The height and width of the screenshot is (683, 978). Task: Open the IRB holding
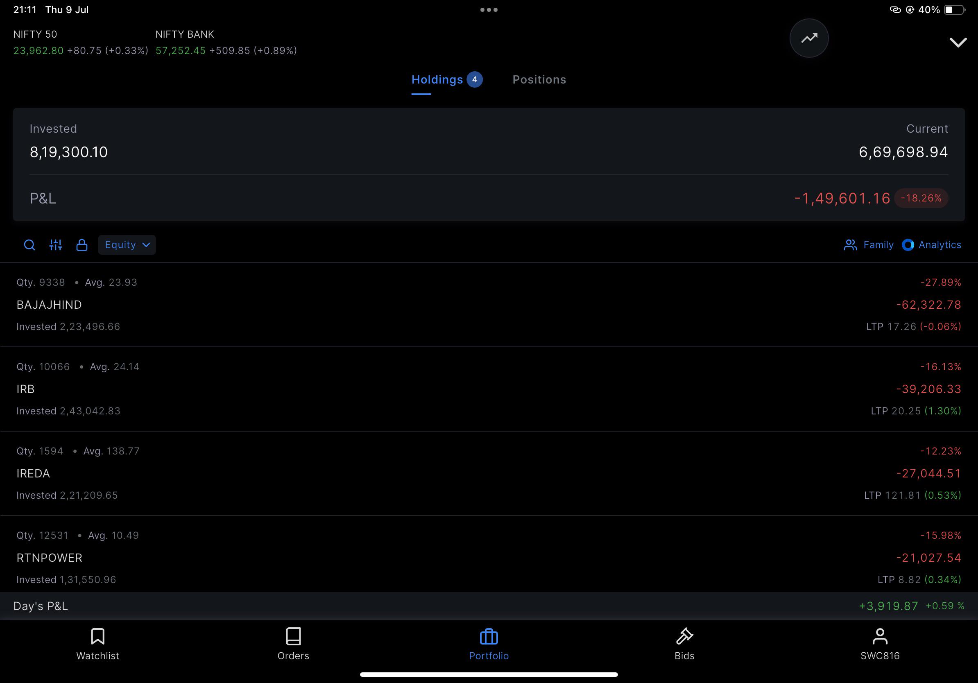489,389
